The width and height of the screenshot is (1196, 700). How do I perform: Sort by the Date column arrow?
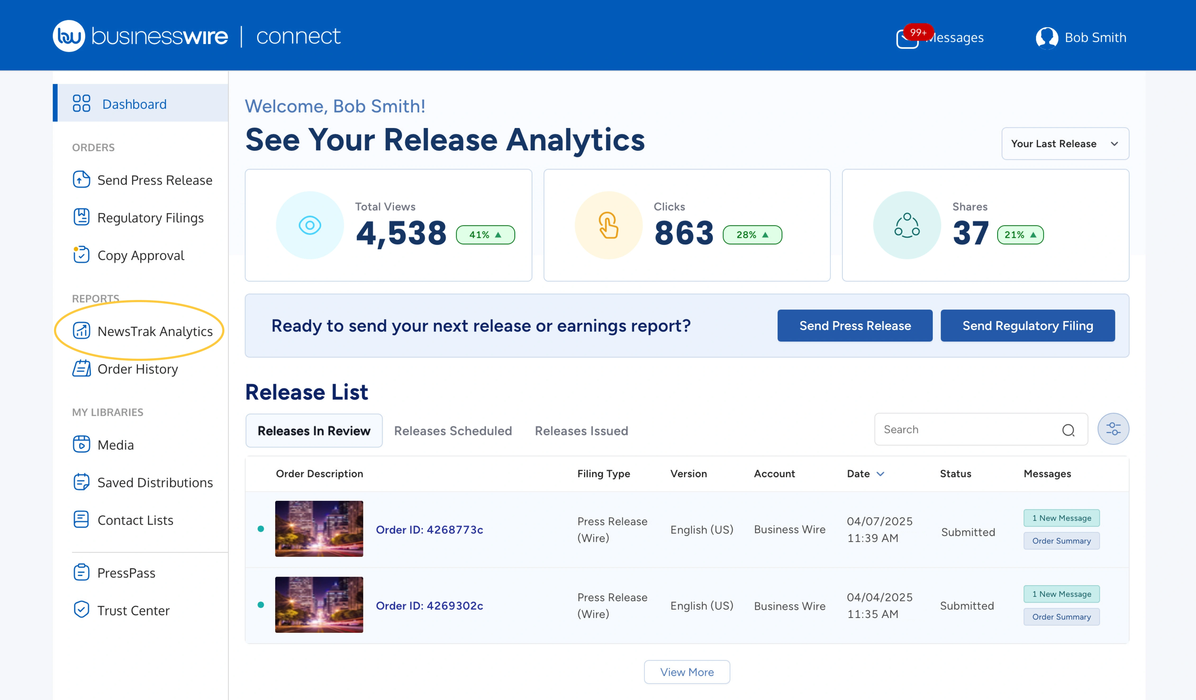pos(880,474)
